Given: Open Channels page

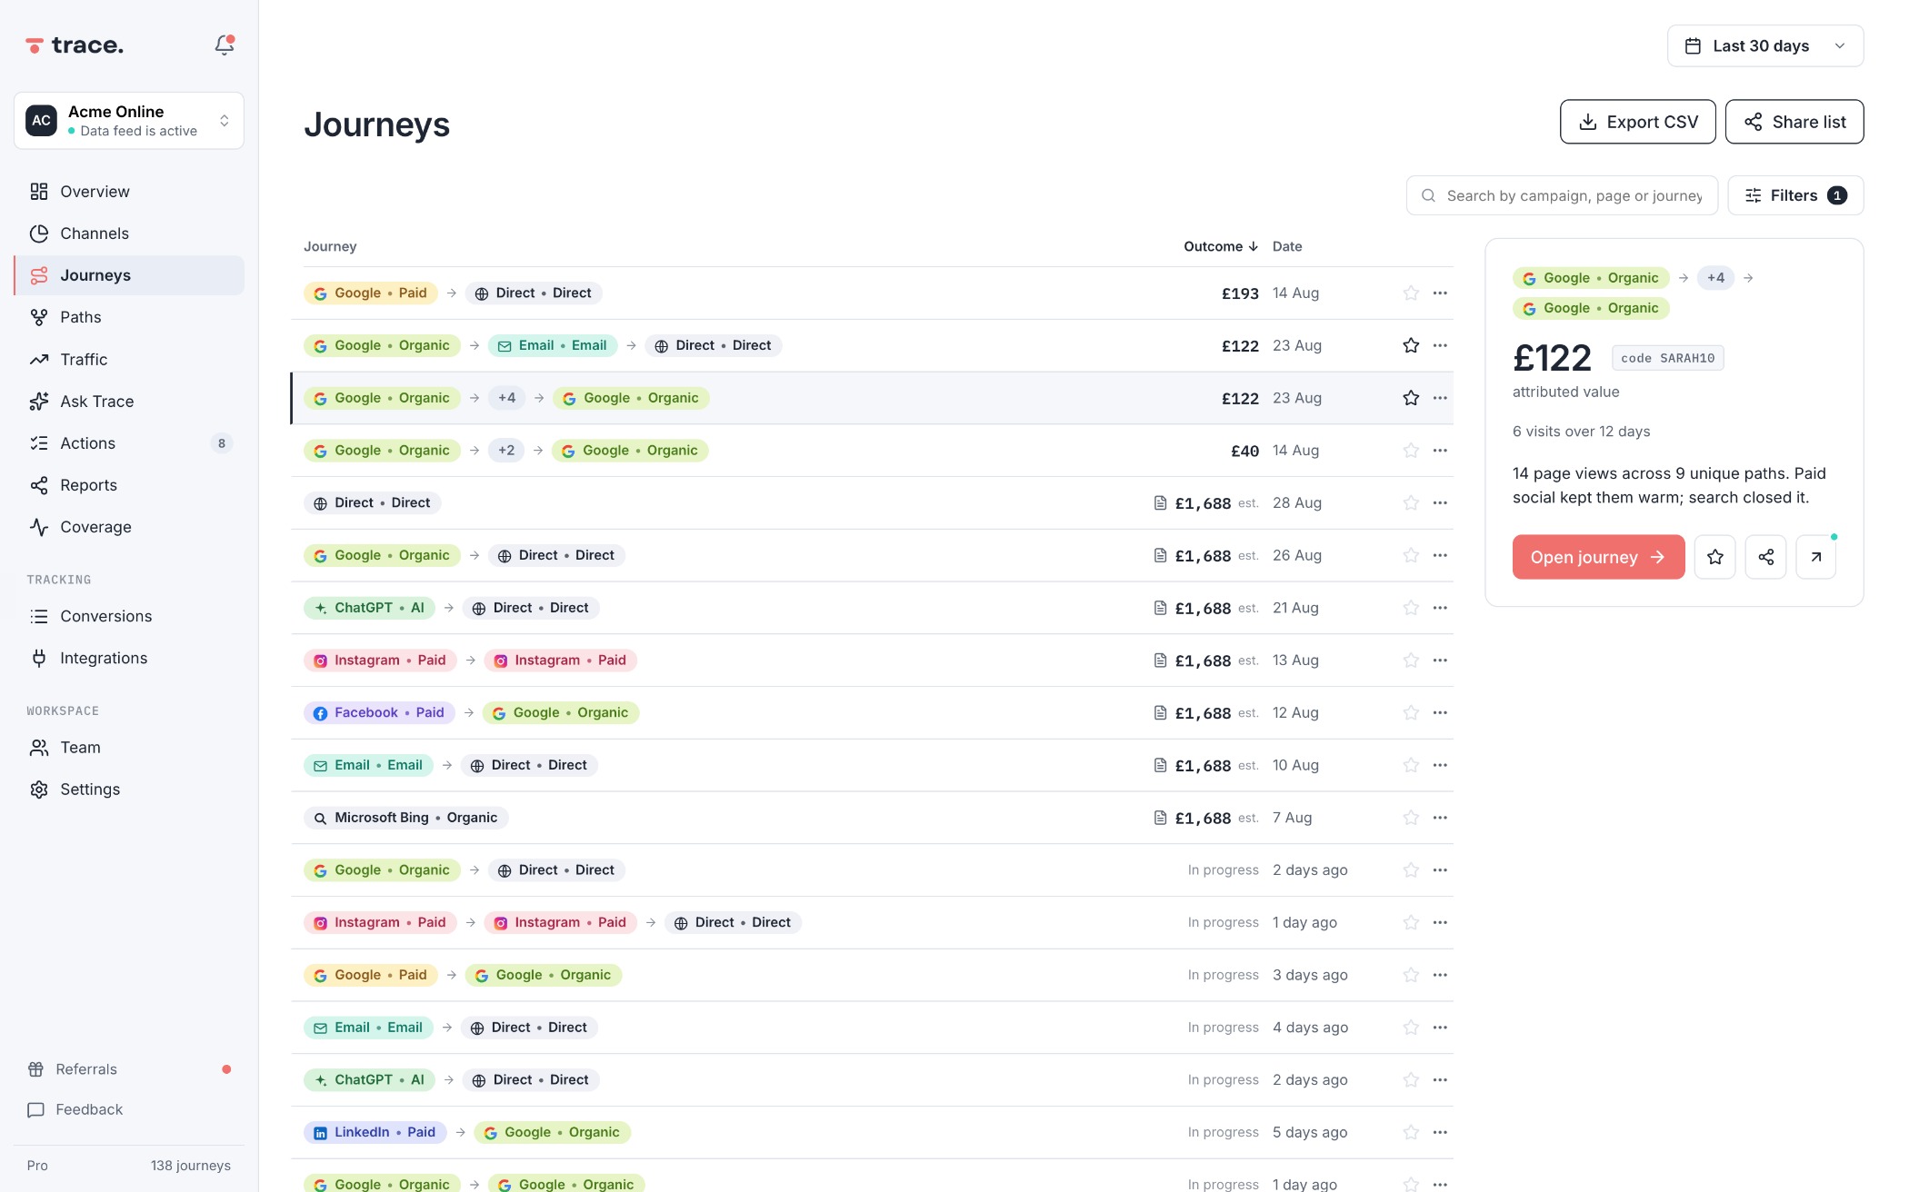Looking at the screenshot, I should click(x=129, y=233).
